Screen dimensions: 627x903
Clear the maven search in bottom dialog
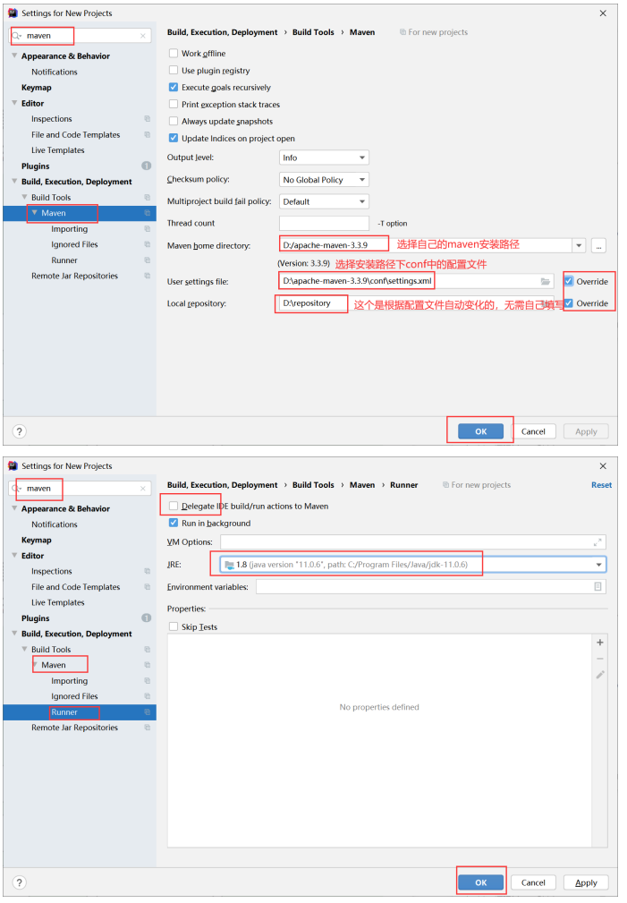tap(143, 489)
